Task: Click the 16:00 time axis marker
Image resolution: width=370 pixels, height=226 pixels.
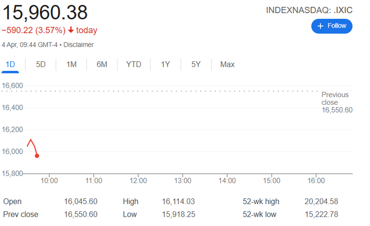Action: (x=316, y=180)
